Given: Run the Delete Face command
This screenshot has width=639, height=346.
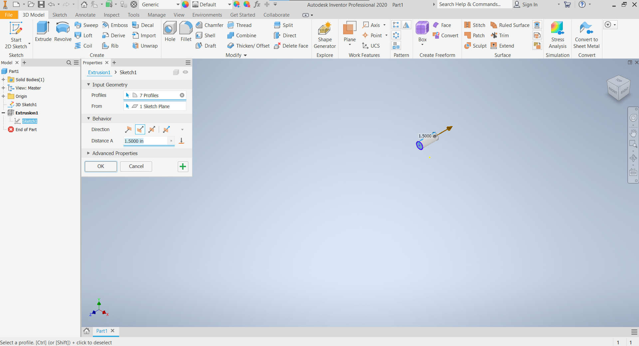Looking at the screenshot, I should [x=291, y=46].
